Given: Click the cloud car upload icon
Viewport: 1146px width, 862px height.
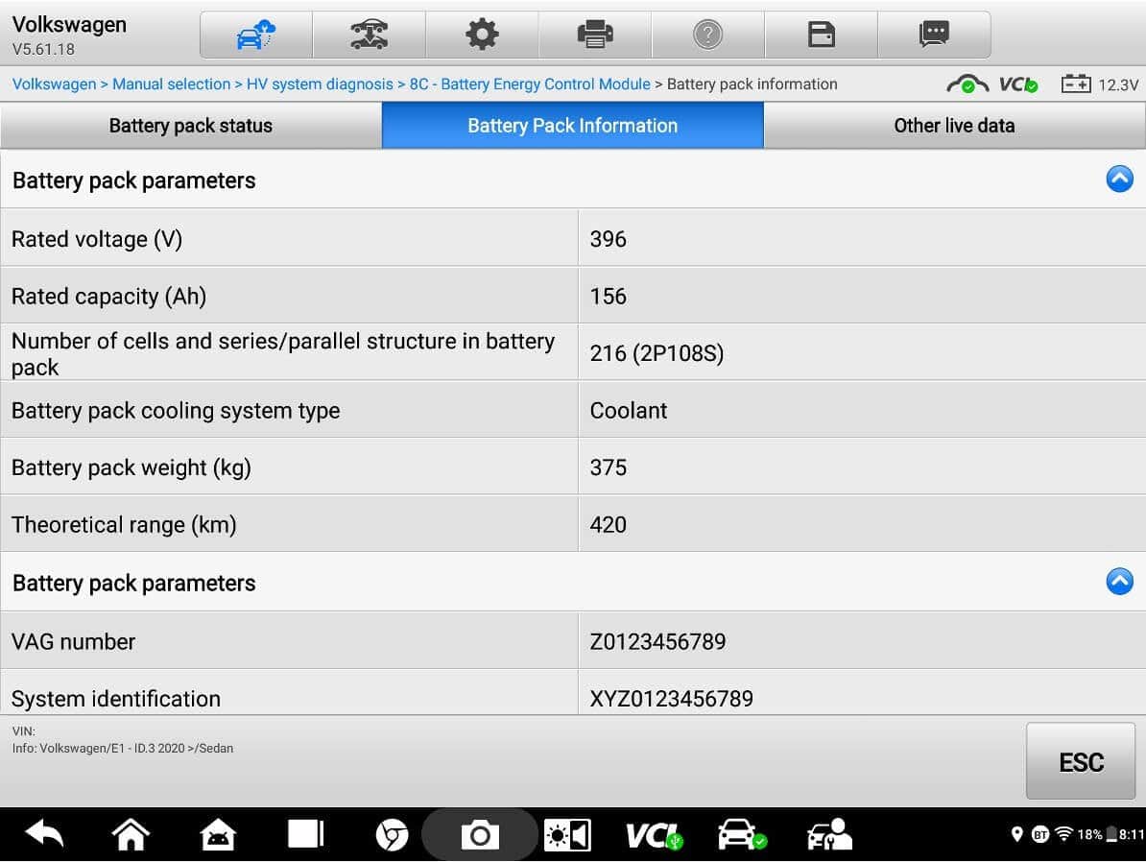Looking at the screenshot, I should (255, 36).
